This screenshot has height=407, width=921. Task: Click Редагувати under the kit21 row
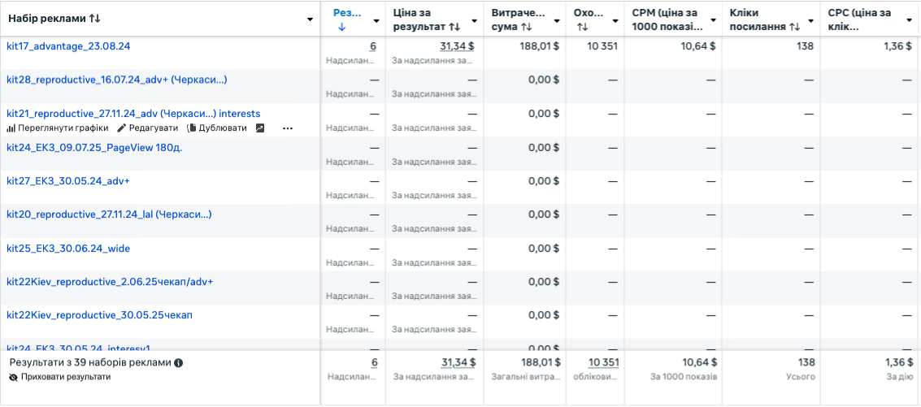click(147, 128)
